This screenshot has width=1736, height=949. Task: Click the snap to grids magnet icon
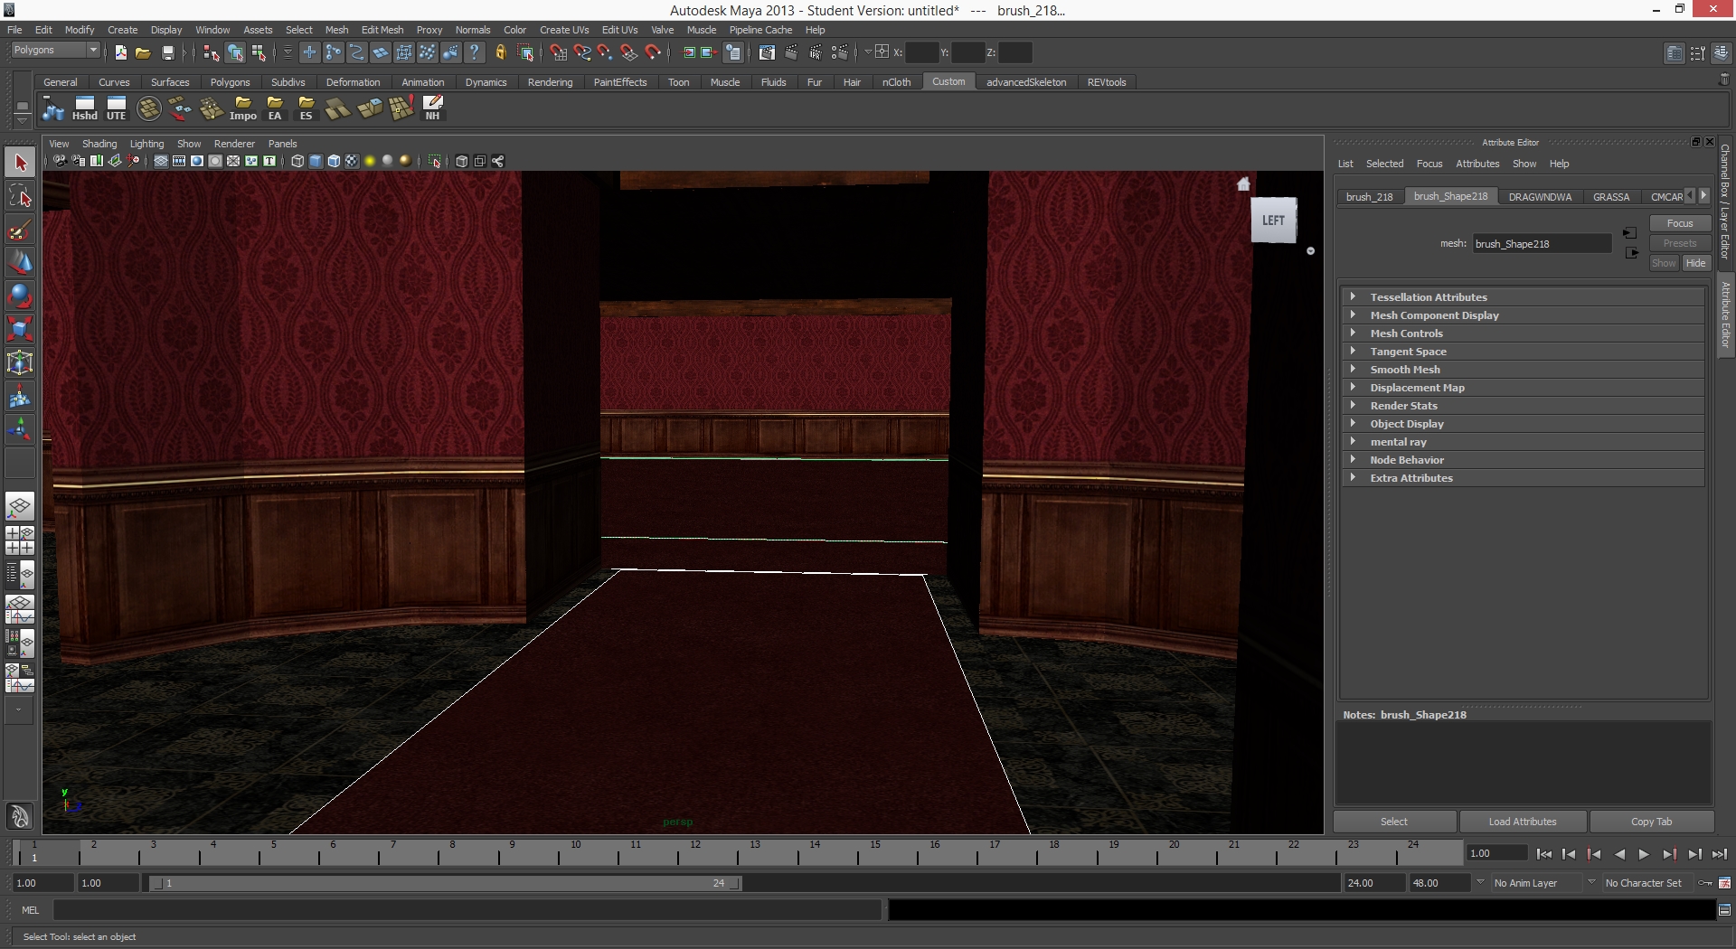(x=559, y=52)
